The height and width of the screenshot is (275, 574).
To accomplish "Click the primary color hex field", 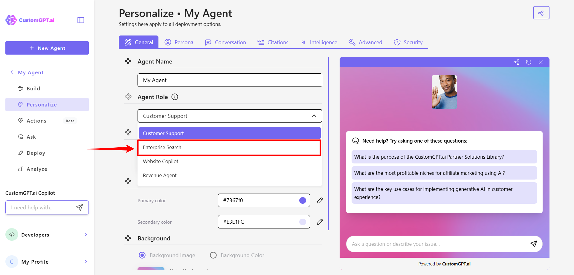I will (264, 200).
